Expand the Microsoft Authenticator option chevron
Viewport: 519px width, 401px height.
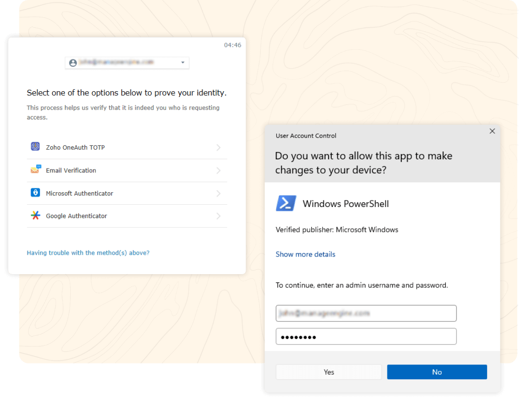coord(218,193)
